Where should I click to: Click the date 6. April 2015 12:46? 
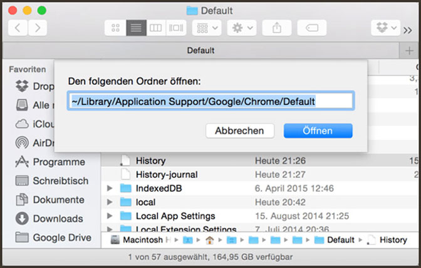pyautogui.click(x=294, y=188)
